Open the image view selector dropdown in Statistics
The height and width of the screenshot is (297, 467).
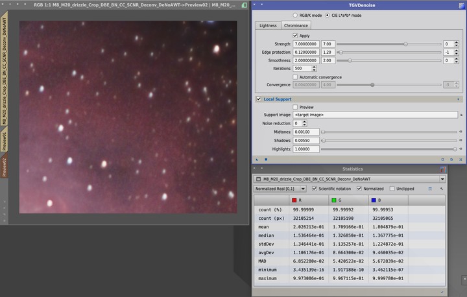click(x=442, y=178)
